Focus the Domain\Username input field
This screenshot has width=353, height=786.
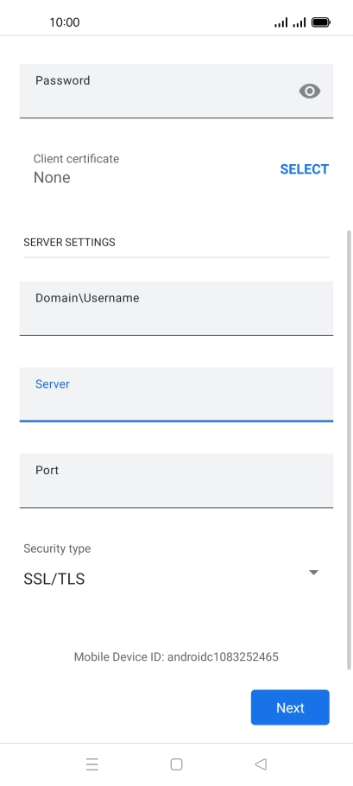click(x=176, y=308)
